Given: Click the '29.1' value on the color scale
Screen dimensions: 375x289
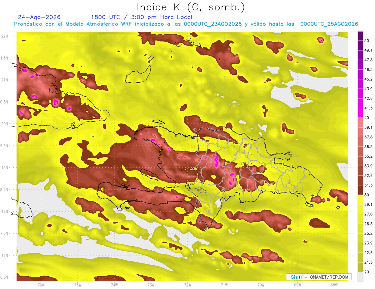Looking at the screenshot, I should click(368, 204).
